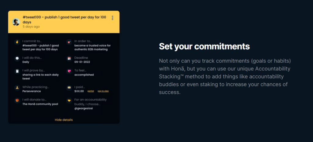Viewport: 313px width, 142px height.
Task: Click the '5 days ago' timestamp
Action: tap(31, 27)
